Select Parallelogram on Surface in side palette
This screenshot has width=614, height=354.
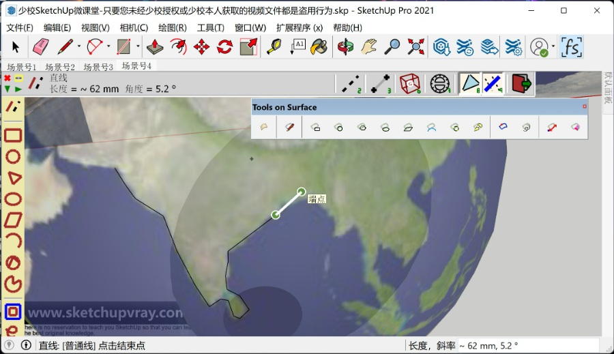(13, 220)
